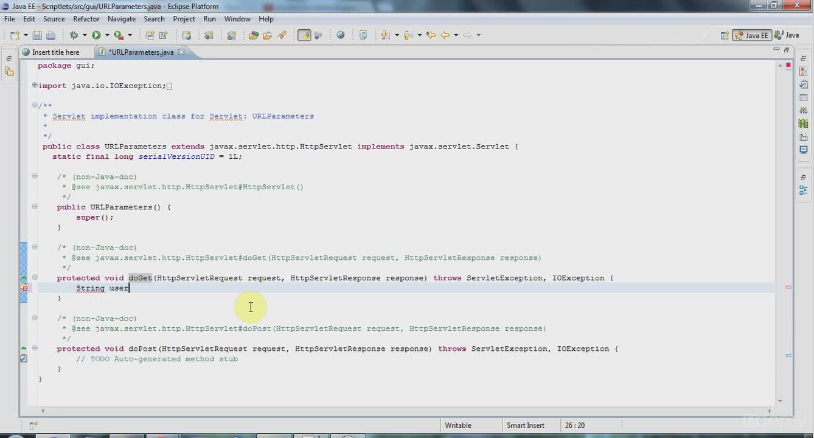
Task: Open the Debug dropdown arrow
Action: (x=85, y=35)
